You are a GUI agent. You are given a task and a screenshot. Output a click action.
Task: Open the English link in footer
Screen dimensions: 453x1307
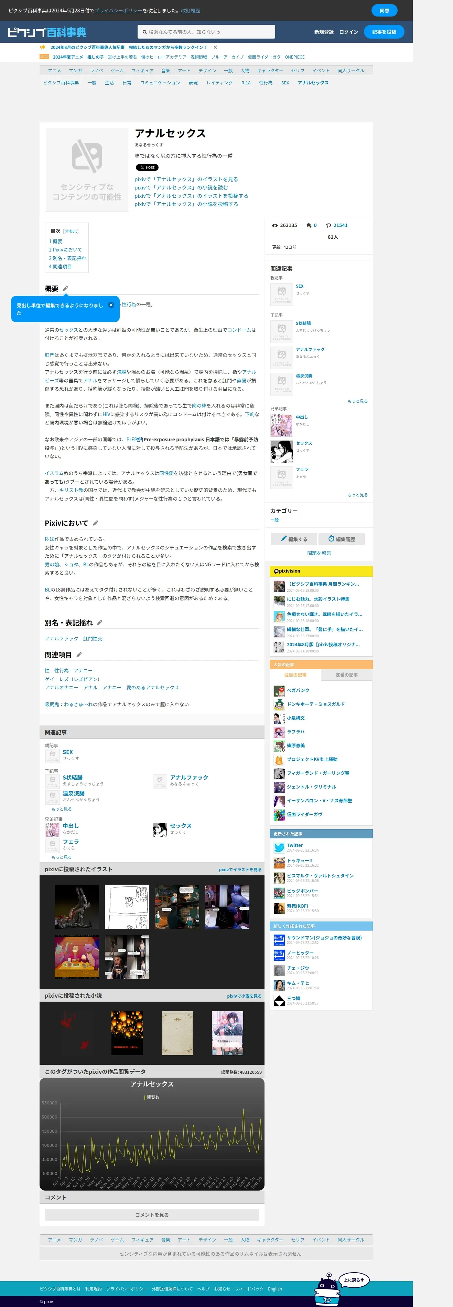275,1289
